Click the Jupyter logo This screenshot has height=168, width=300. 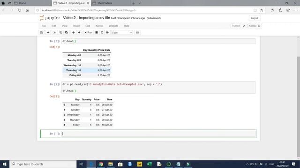50,18
